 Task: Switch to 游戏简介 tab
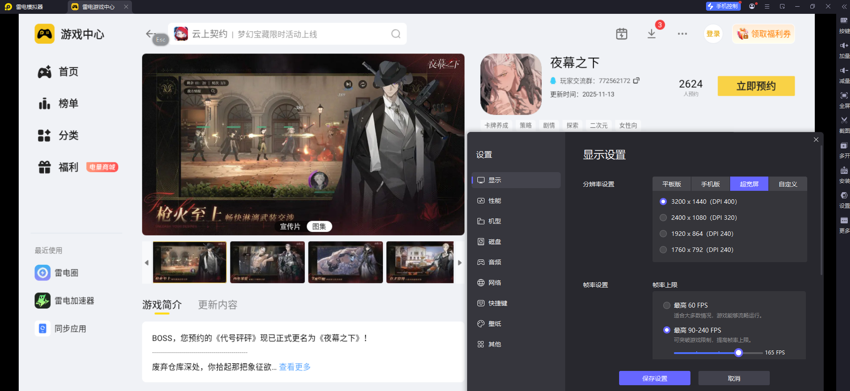pos(162,305)
